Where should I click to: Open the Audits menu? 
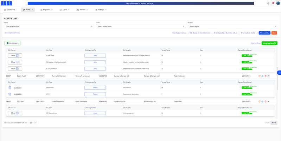tap(28, 10)
